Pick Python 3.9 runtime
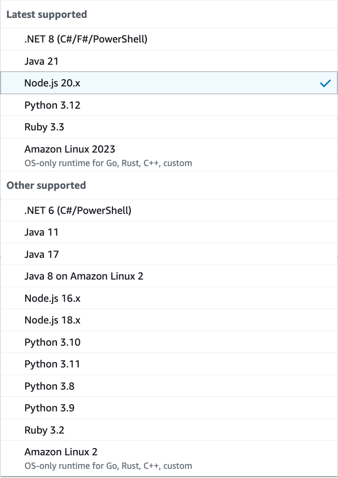This screenshot has width=338, height=478. click(x=169, y=408)
